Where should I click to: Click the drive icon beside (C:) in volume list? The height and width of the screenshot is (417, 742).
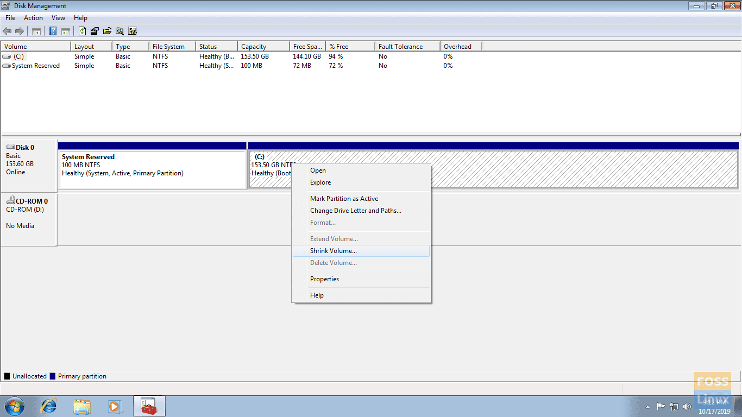pos(7,56)
